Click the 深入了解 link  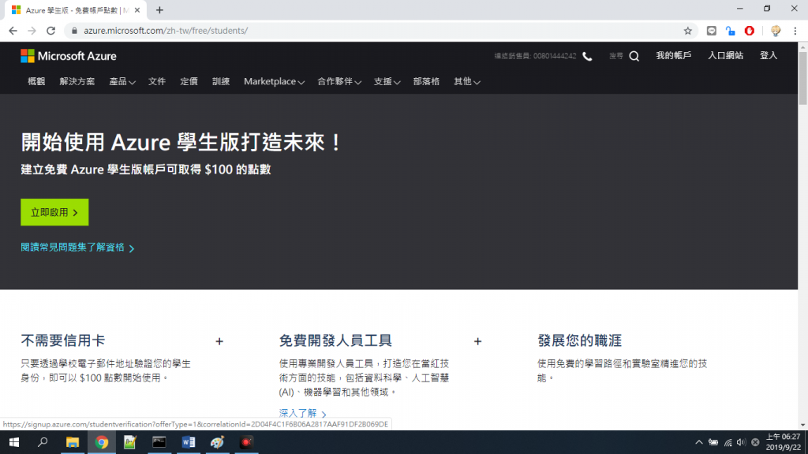pyautogui.click(x=302, y=413)
